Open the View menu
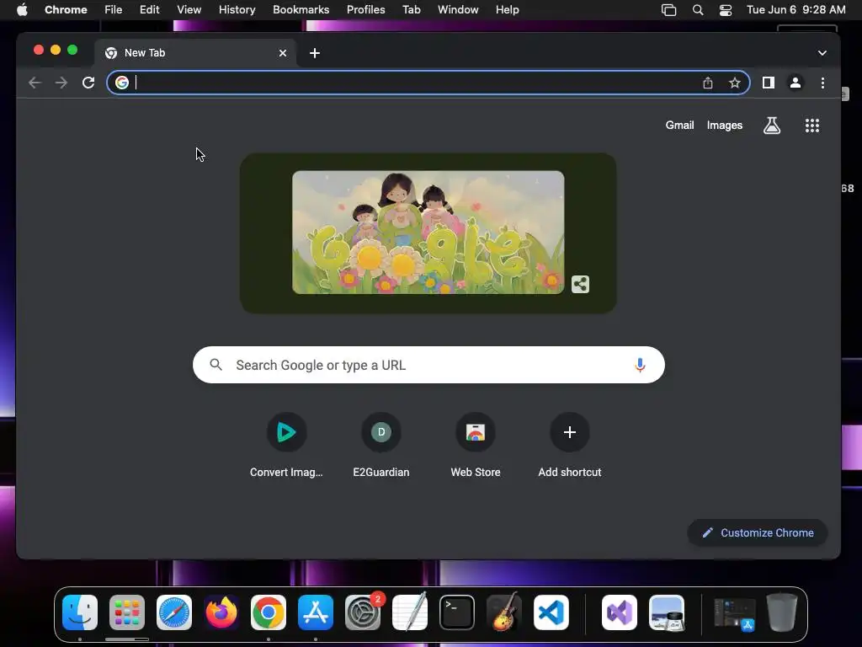The height and width of the screenshot is (647, 862). pos(189,10)
